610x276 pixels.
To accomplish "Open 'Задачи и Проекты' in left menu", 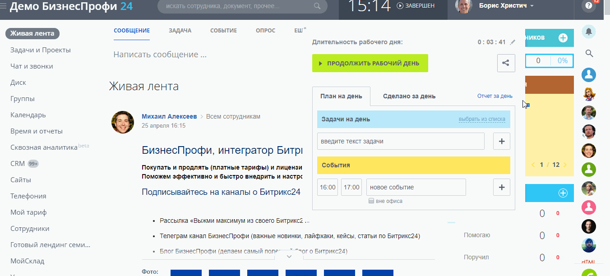I will click(x=41, y=50).
